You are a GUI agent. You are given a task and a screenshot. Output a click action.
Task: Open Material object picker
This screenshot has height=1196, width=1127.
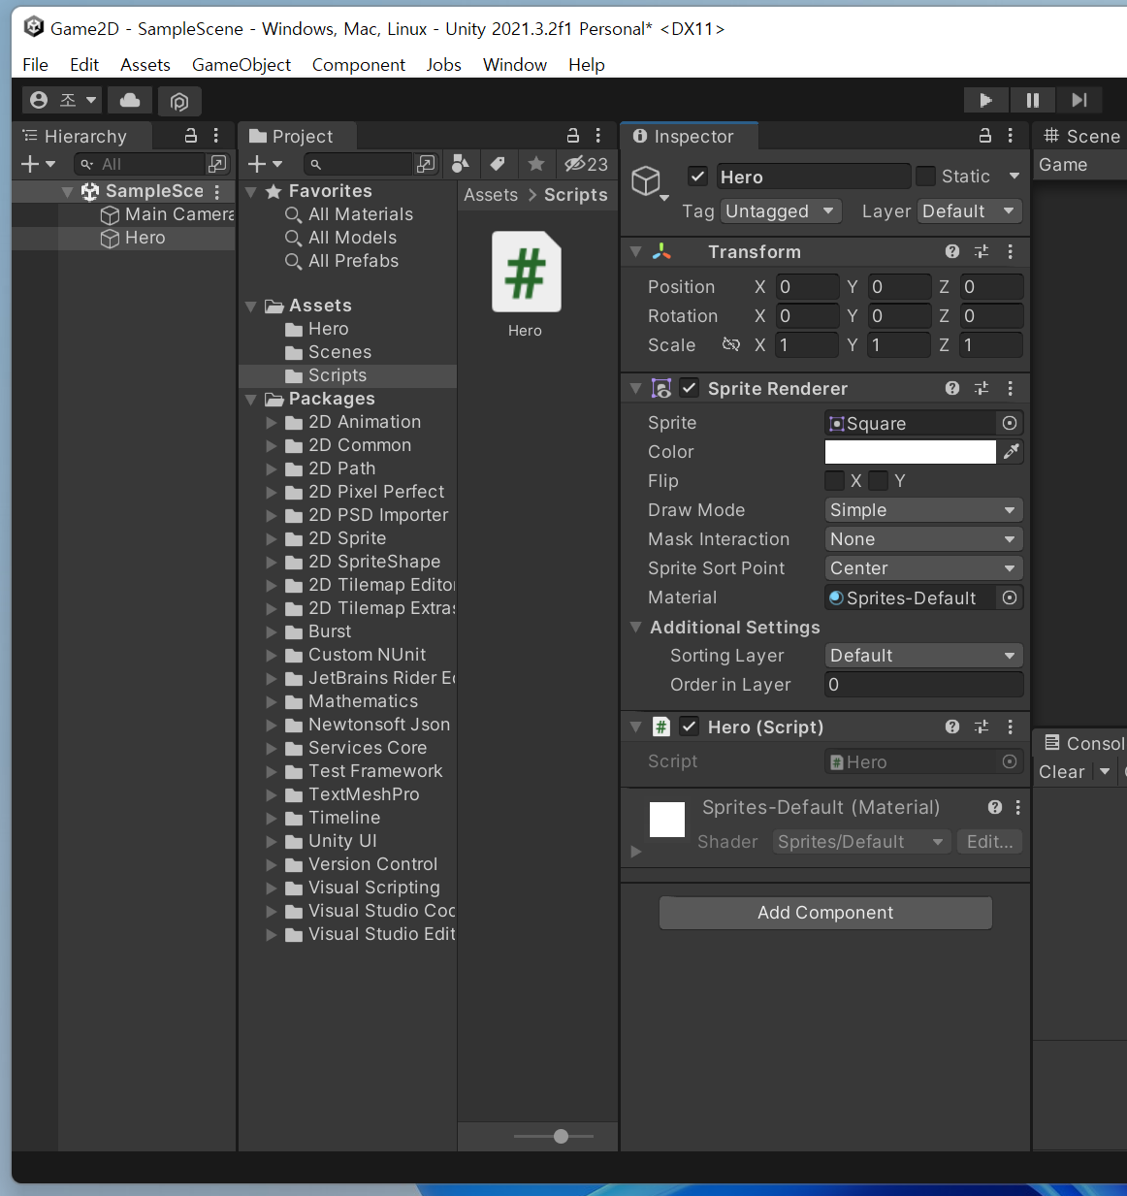coord(1010,598)
